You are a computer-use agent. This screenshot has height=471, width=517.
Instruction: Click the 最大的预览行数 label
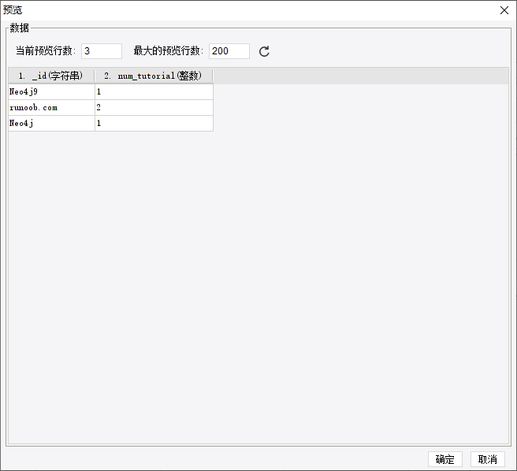168,50
